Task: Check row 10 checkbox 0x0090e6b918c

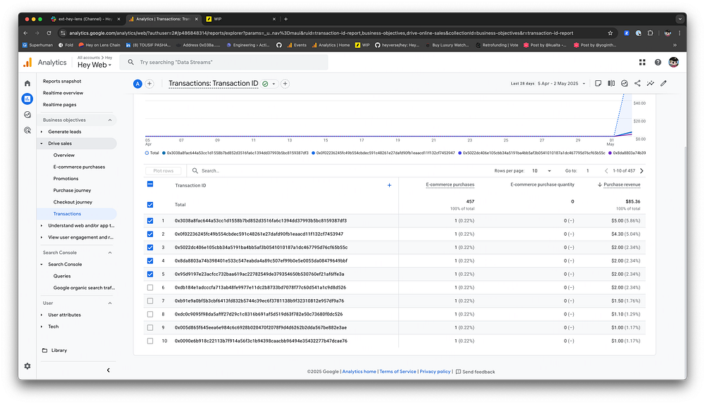Action: tap(150, 341)
